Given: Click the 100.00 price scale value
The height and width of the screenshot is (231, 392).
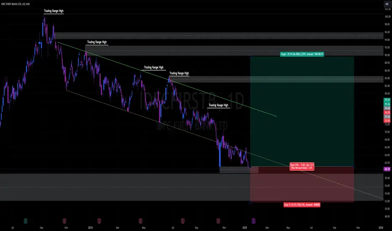Looking at the screenshot, I should point(387,17).
